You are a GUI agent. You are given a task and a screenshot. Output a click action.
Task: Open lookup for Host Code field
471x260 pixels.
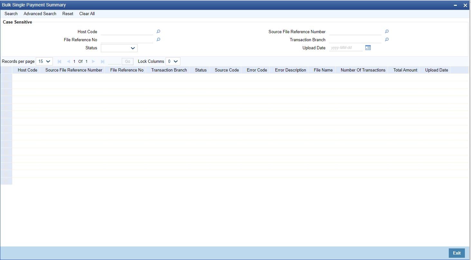158,32
